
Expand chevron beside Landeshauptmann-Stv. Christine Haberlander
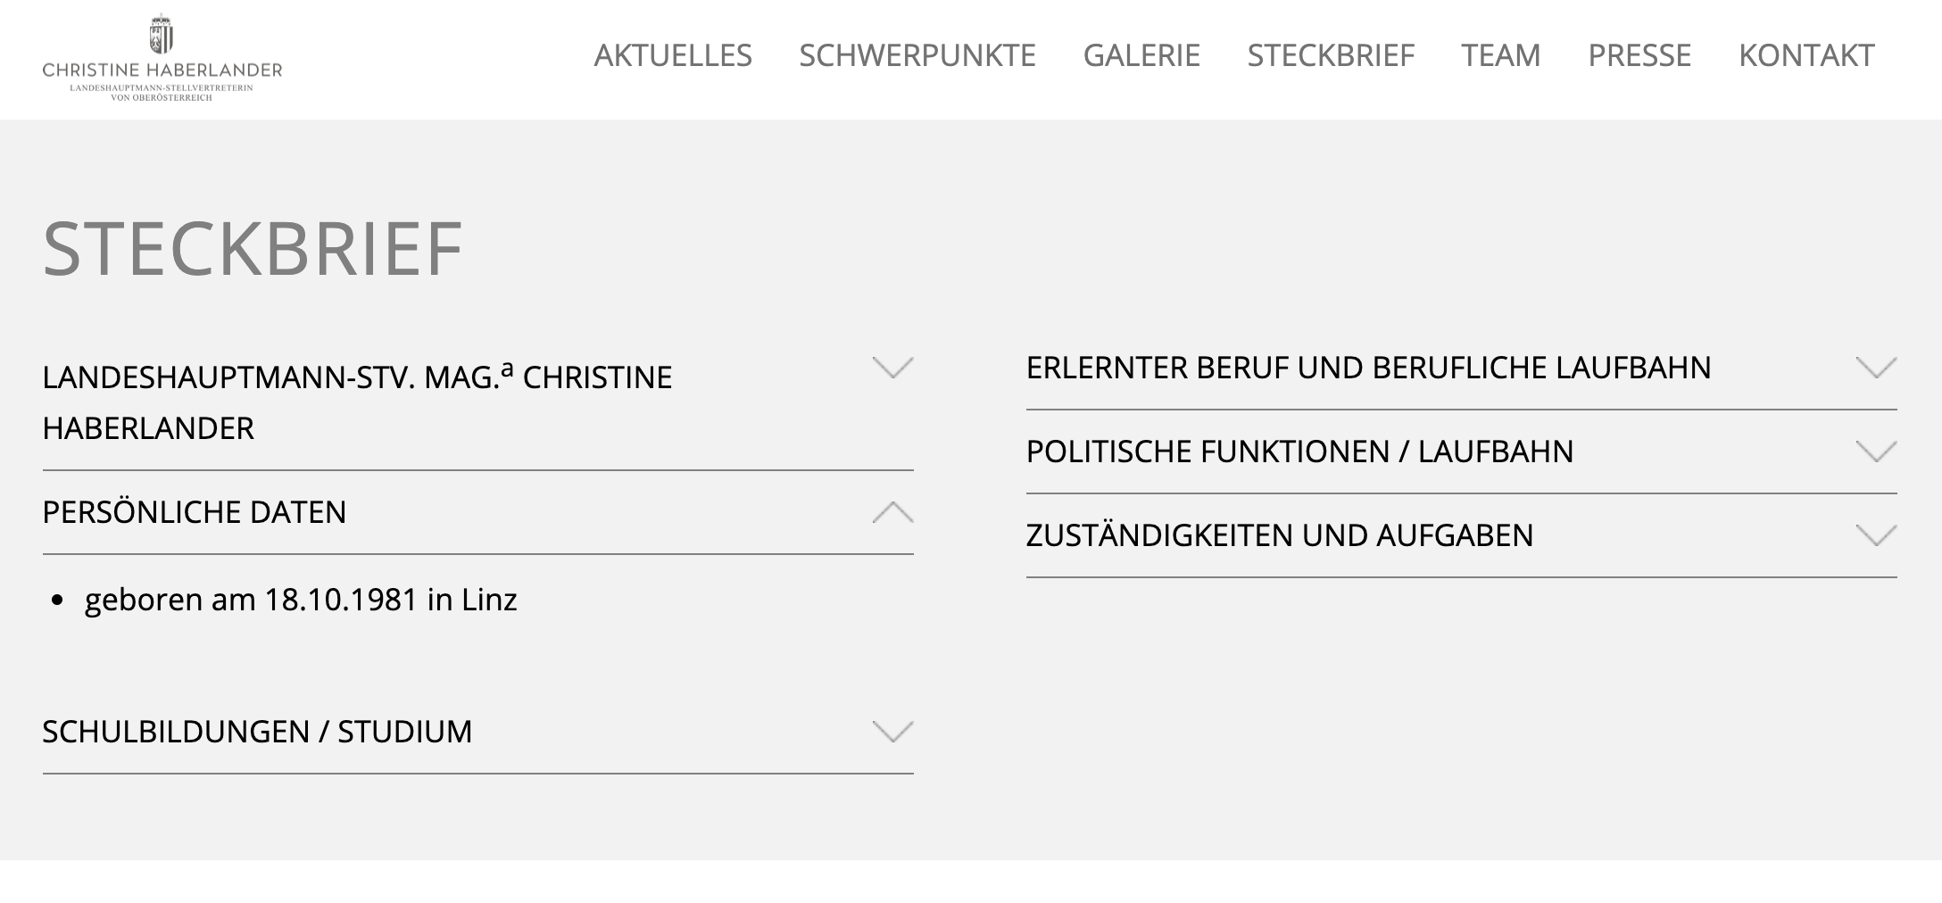coord(892,368)
